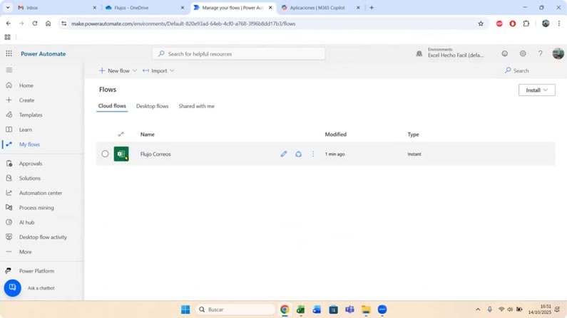The width and height of the screenshot is (567, 318).
Task: Open AI hub in the sidebar
Action: (x=26, y=223)
